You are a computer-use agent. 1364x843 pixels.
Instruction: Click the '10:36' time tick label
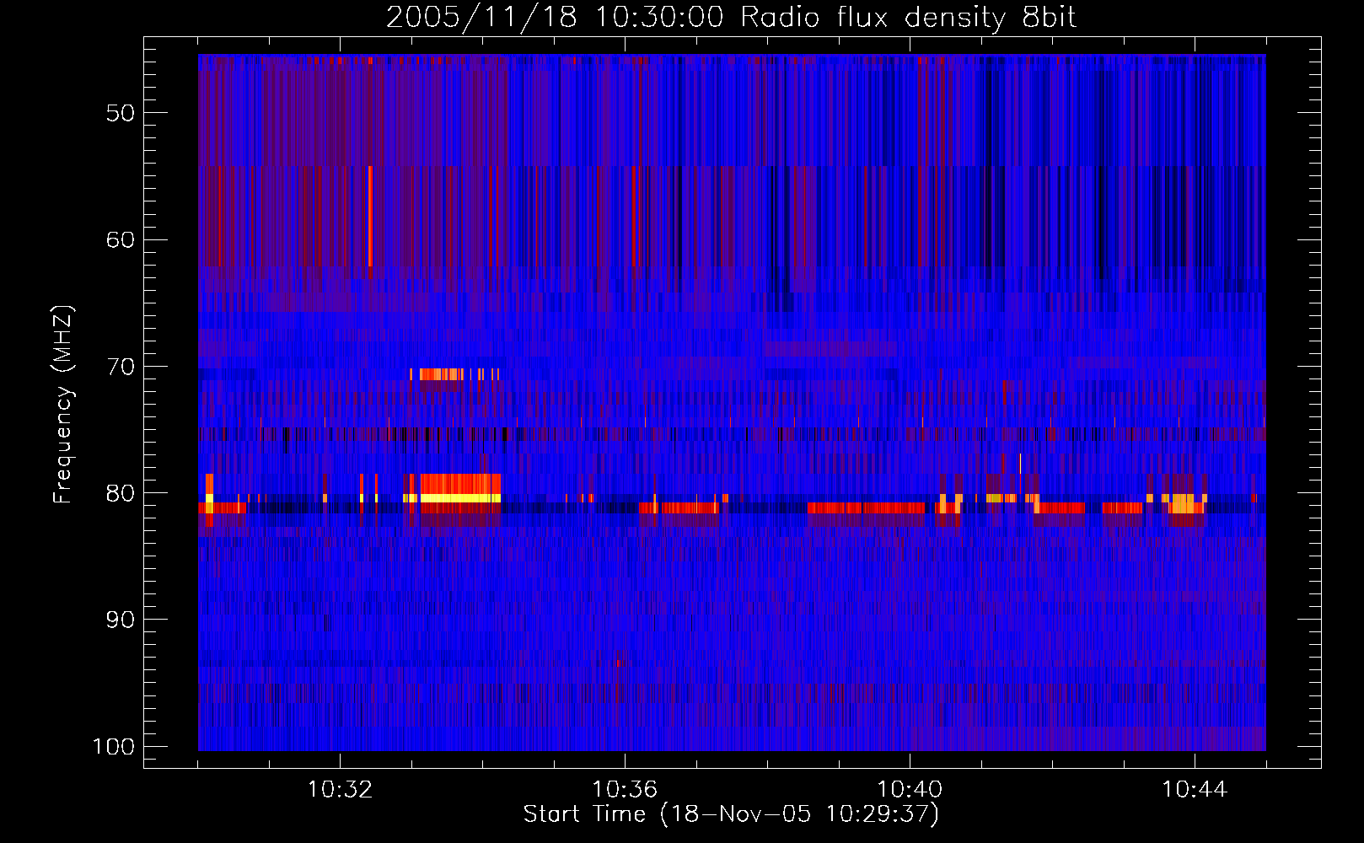(x=625, y=790)
